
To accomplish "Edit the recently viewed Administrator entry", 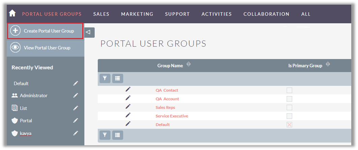I will tap(76, 96).
